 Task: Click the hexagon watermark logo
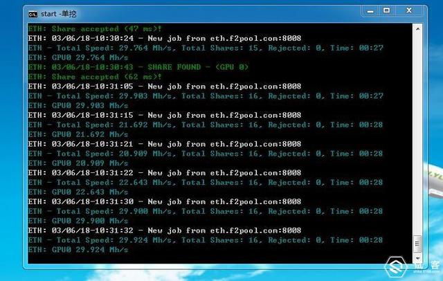pos(395,266)
